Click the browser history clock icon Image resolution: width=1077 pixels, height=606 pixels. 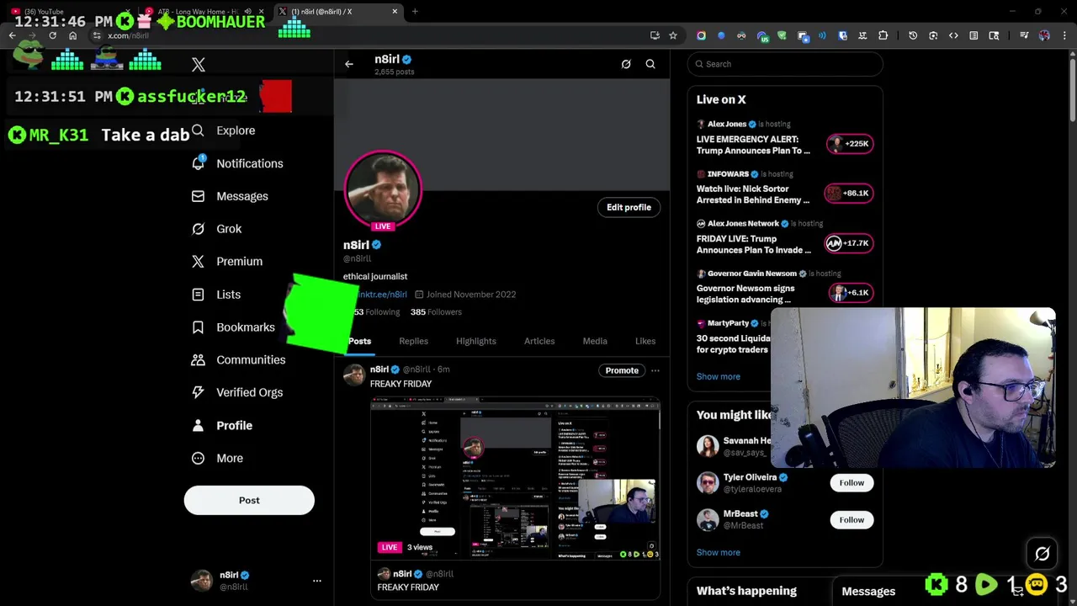click(913, 35)
